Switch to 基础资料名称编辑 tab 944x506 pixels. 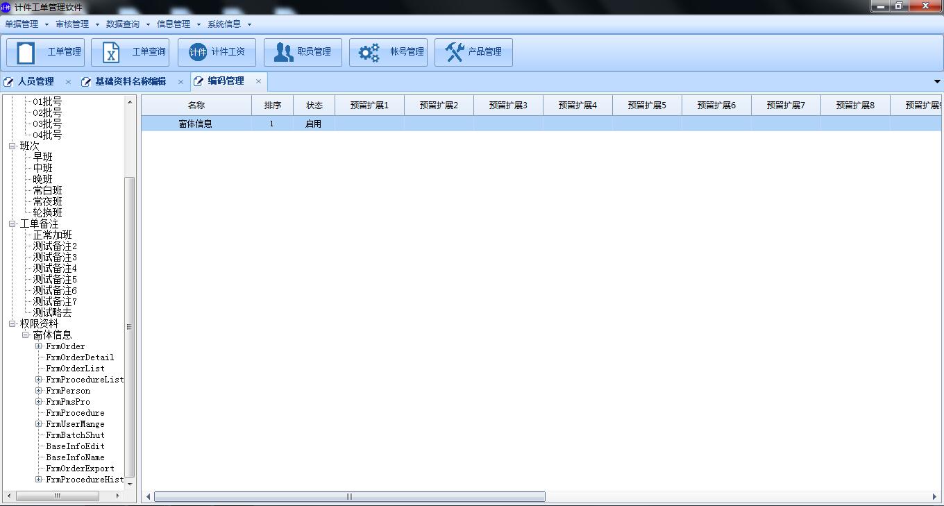pos(130,82)
